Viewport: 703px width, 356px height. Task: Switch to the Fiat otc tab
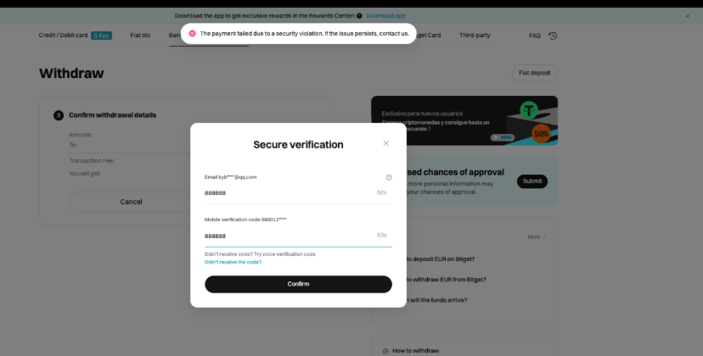(141, 36)
